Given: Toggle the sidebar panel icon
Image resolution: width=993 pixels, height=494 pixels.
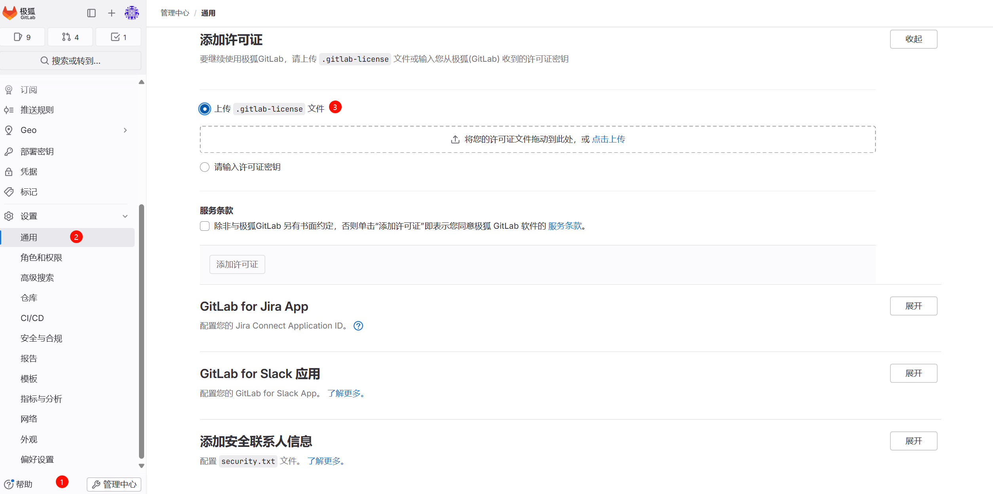Looking at the screenshot, I should coord(91,13).
